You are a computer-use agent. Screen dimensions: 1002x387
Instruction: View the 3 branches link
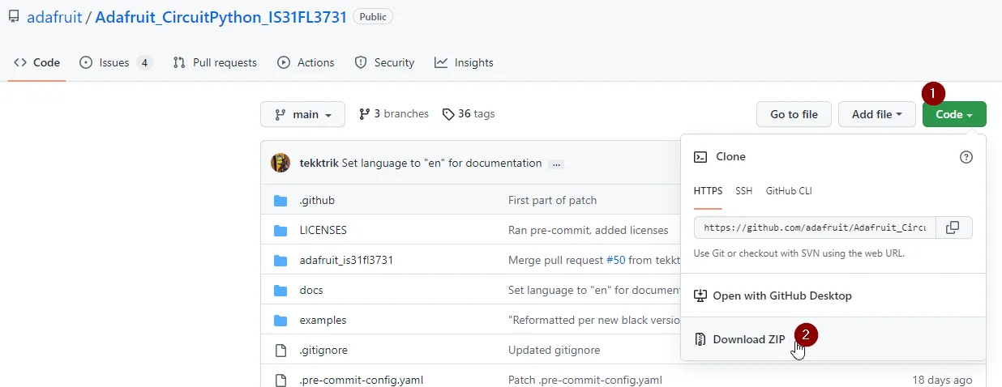click(394, 114)
